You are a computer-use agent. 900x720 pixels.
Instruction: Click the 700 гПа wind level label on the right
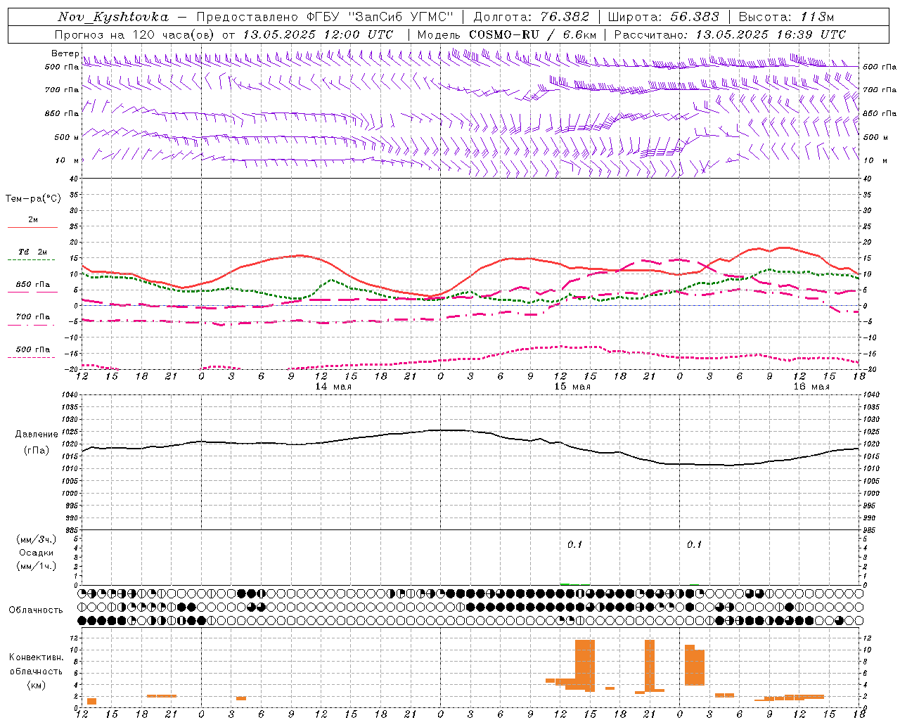(880, 90)
